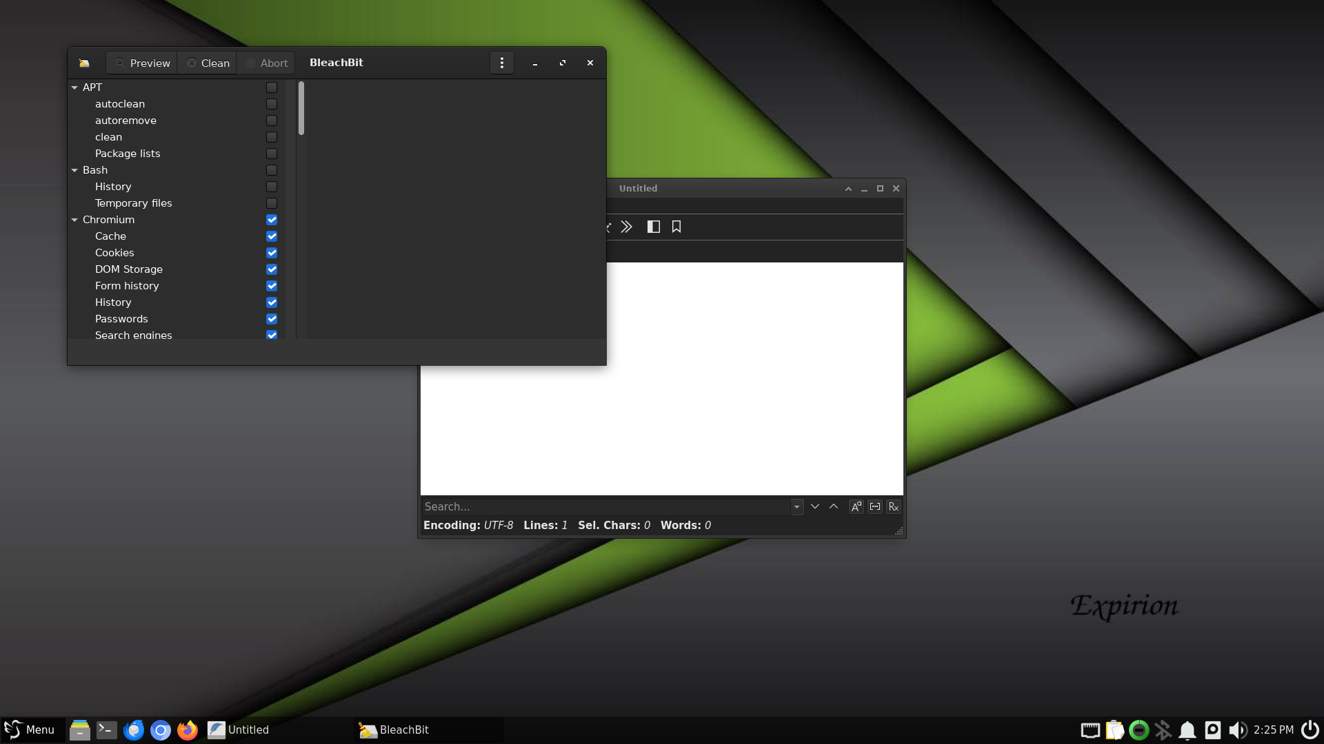The height and width of the screenshot is (744, 1324).
Task: Open the search history dropdown arrow
Action: point(796,506)
